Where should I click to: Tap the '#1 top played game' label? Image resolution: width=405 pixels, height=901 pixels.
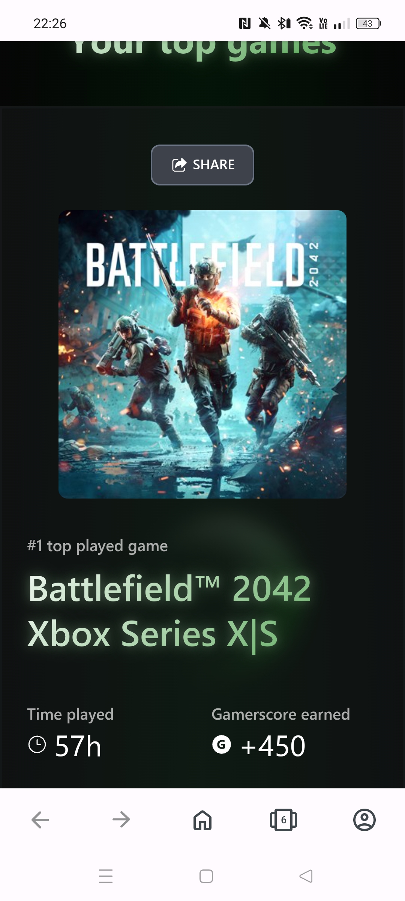pyautogui.click(x=97, y=546)
